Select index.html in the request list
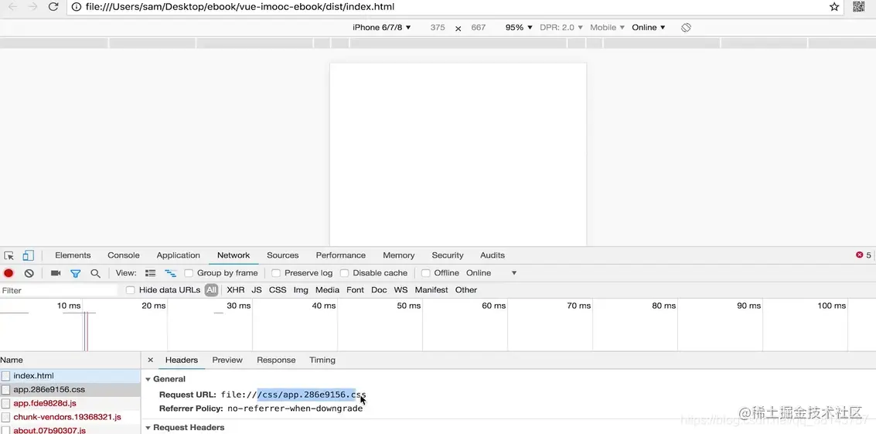Image resolution: width=876 pixels, height=434 pixels. click(70, 376)
